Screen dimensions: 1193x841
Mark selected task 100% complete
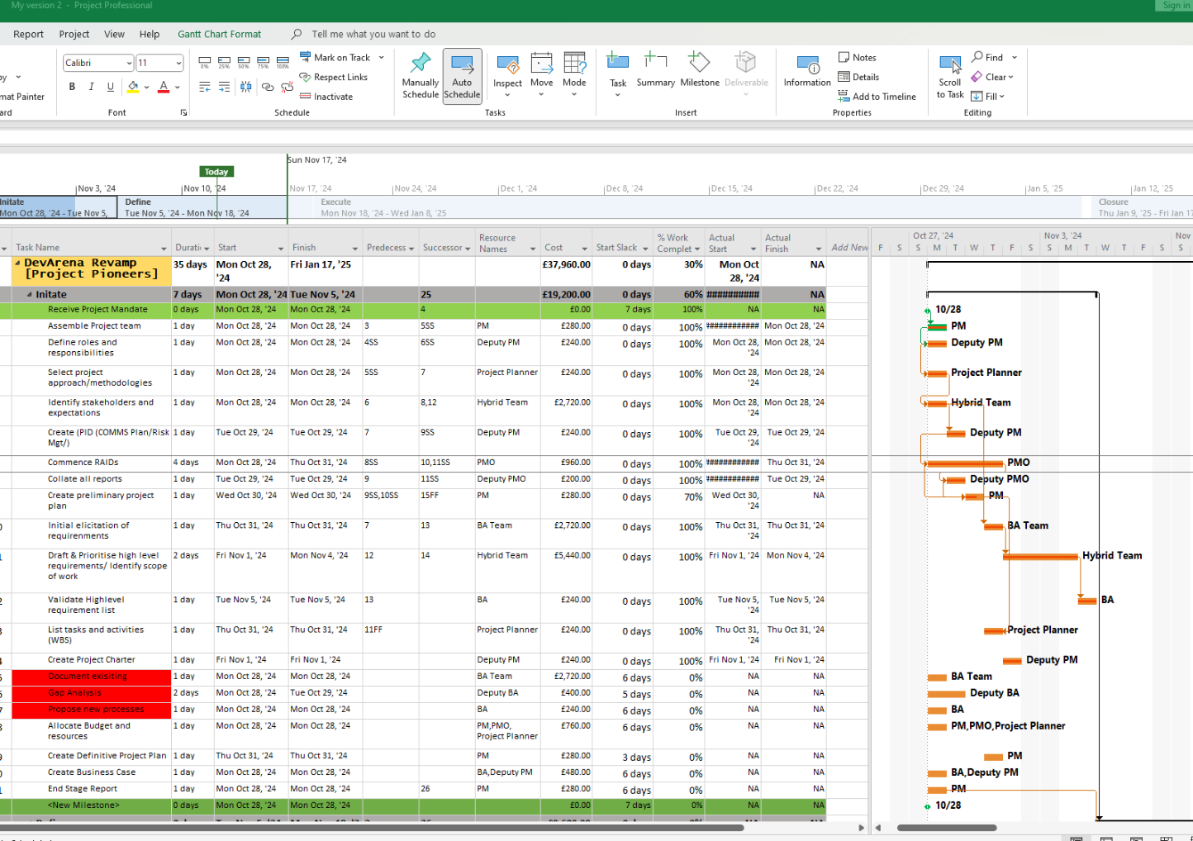282,60
